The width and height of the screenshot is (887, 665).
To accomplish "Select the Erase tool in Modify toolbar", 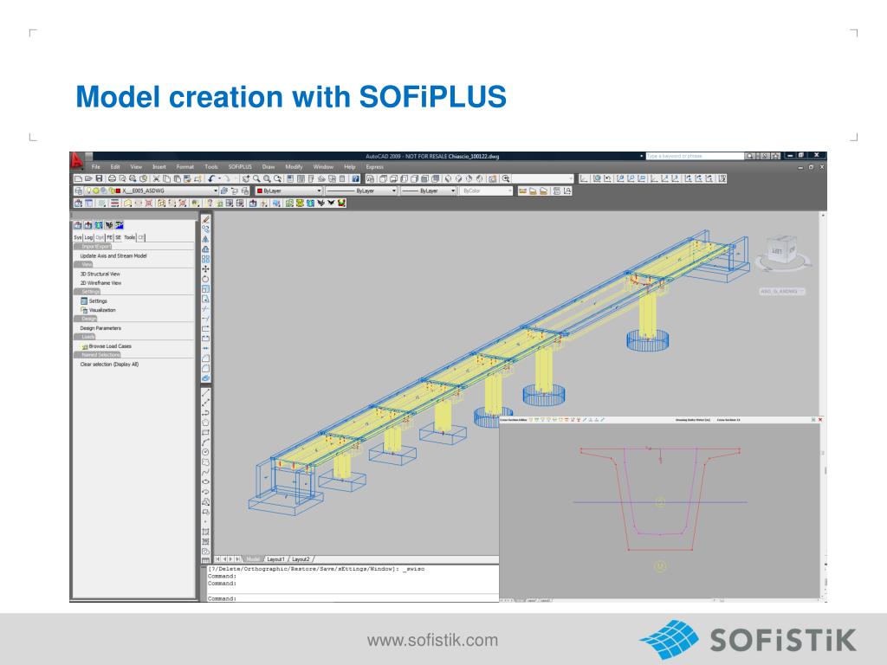I will tap(206, 219).
